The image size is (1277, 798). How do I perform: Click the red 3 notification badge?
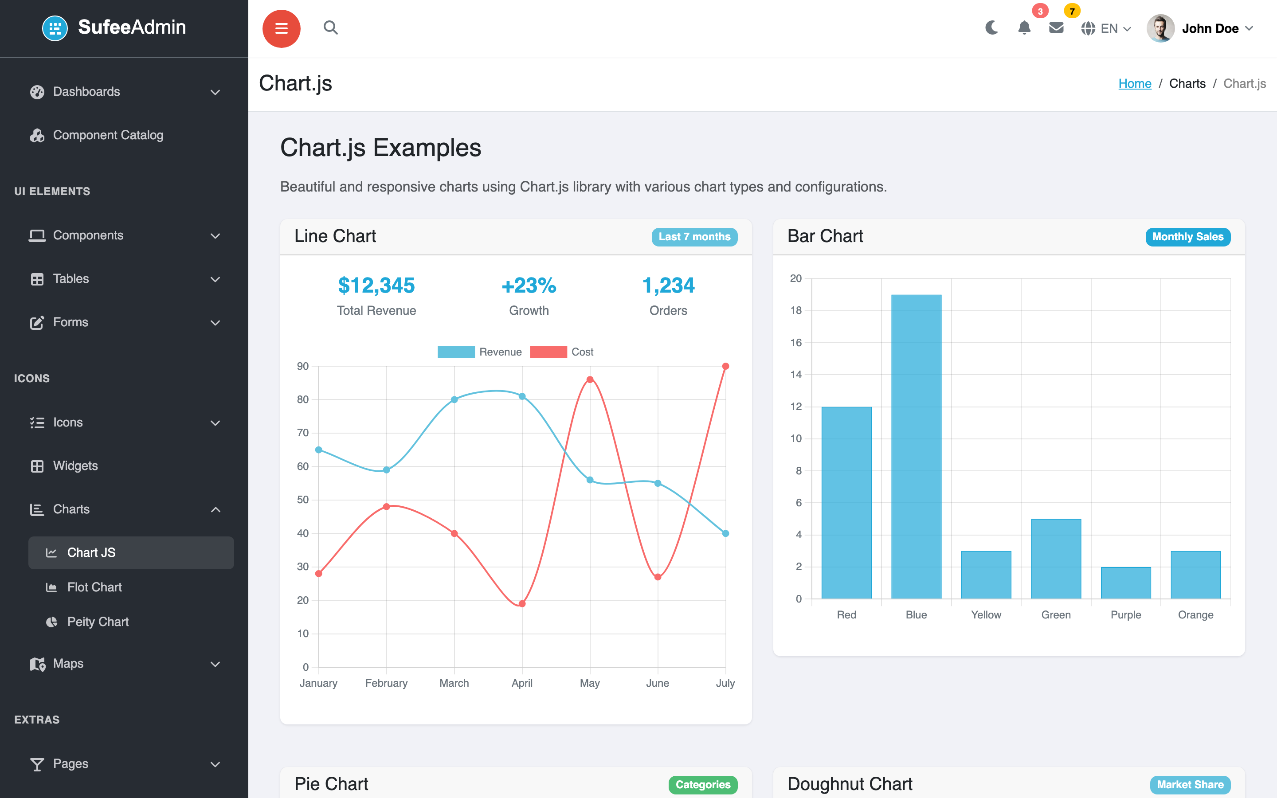pyautogui.click(x=1040, y=11)
